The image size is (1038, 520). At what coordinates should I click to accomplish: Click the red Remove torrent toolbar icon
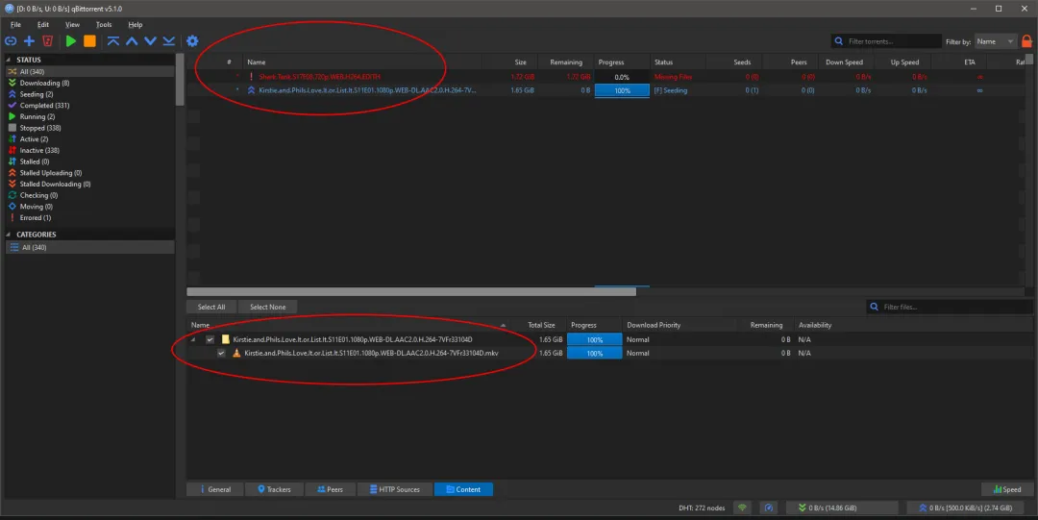(48, 41)
